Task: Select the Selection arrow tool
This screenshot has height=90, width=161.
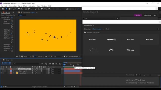Action: (7, 9)
